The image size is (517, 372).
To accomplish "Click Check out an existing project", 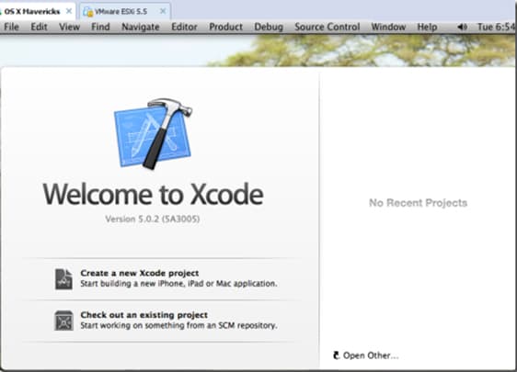I will tap(144, 315).
